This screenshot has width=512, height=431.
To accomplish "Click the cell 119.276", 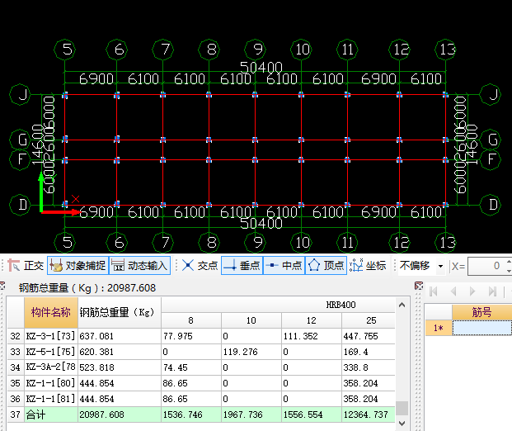I will click(x=251, y=352).
